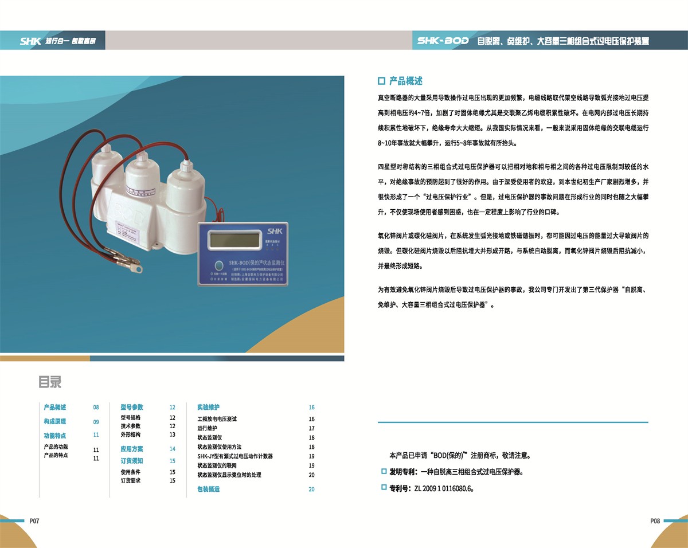Open the 产品概述 entry in the table of contents

point(55,408)
